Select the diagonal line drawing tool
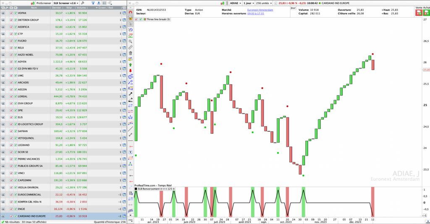 [x=131, y=129]
